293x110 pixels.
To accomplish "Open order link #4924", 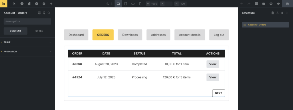I will [x=77, y=77].
